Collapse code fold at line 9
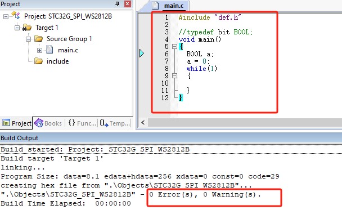The width and height of the screenshot is (342, 223). click(174, 76)
